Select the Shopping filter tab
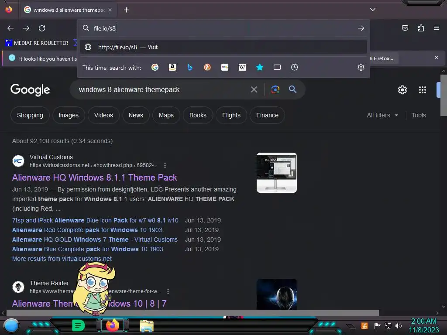Screen dimensions: 447x335 (30, 115)
